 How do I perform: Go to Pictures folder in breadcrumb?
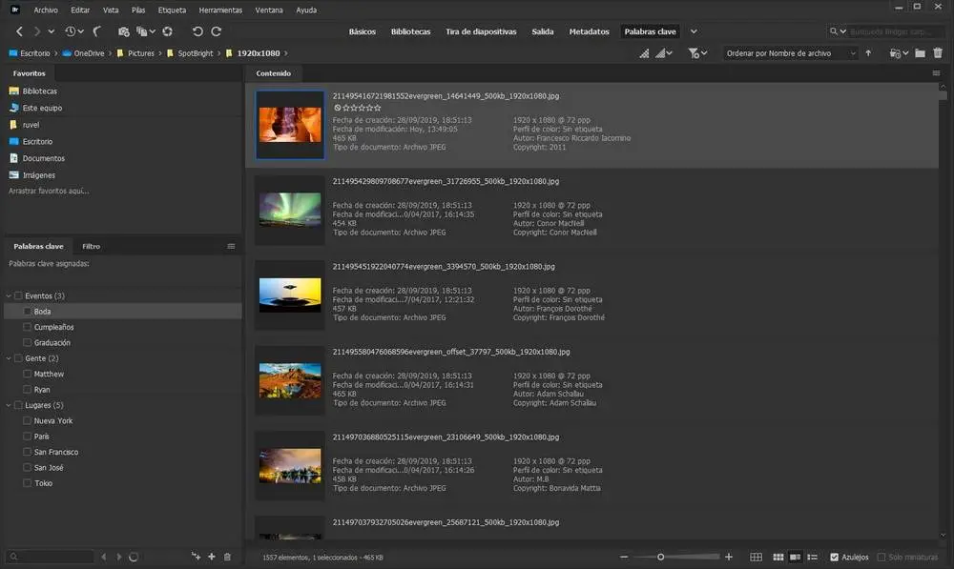[x=140, y=53]
